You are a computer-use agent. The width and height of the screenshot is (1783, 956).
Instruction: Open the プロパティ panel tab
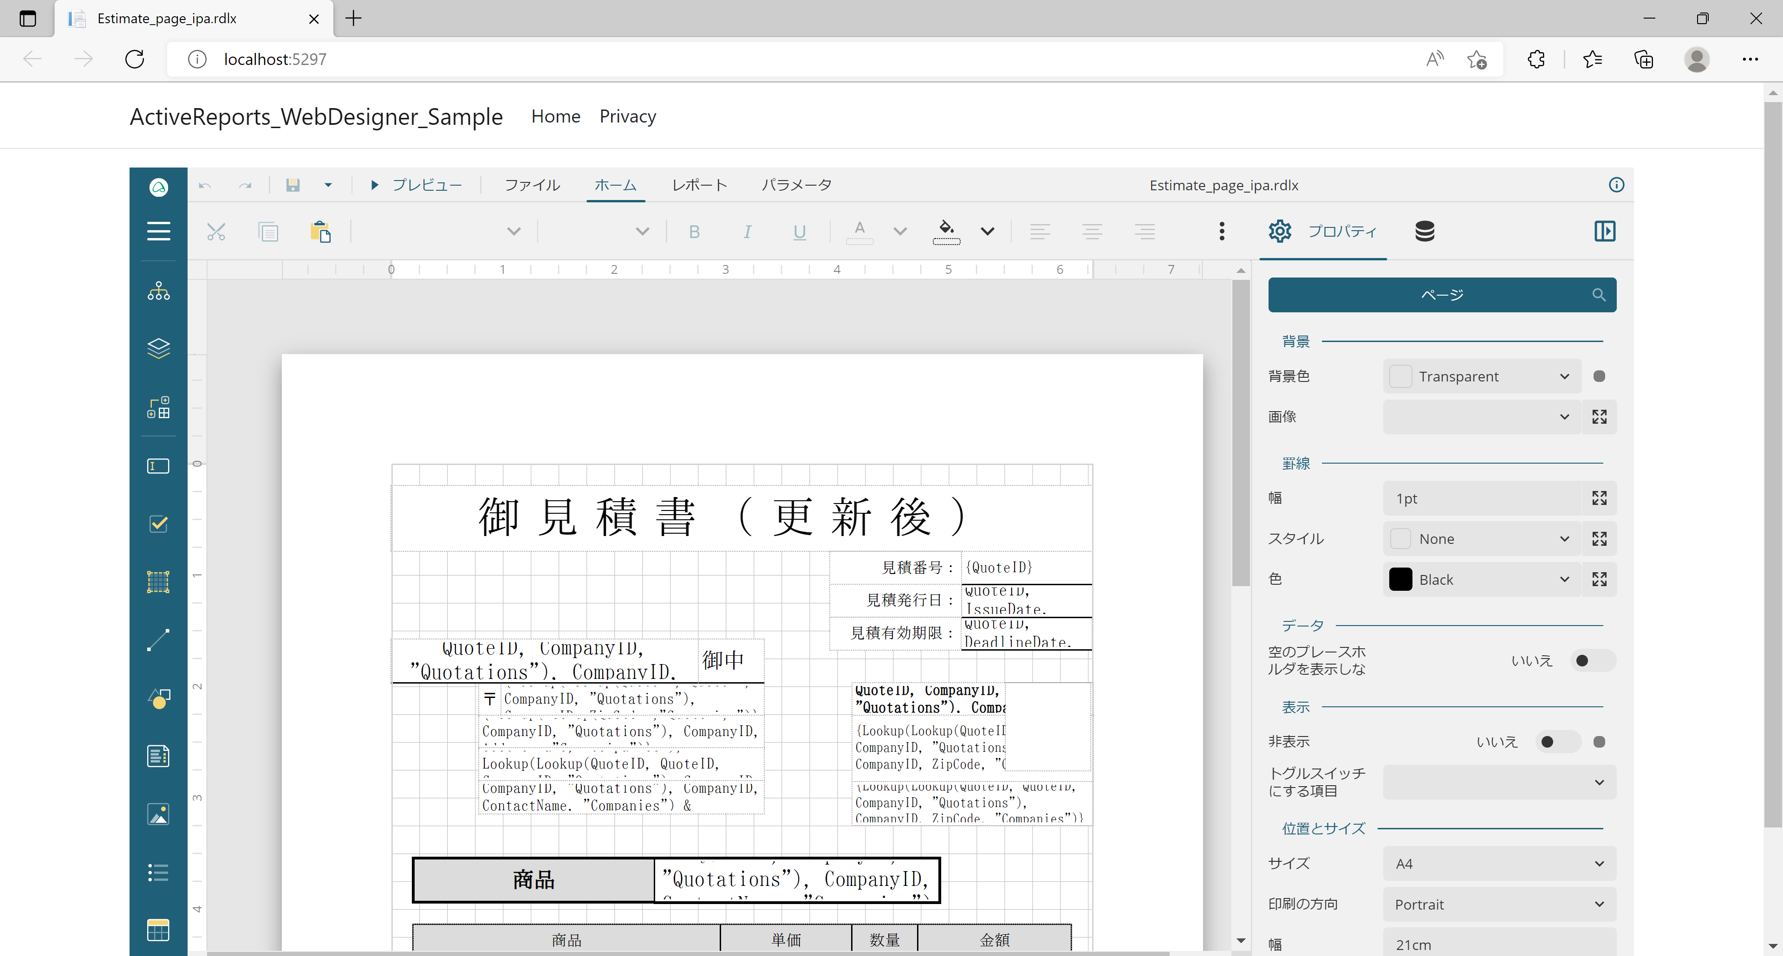1323,231
